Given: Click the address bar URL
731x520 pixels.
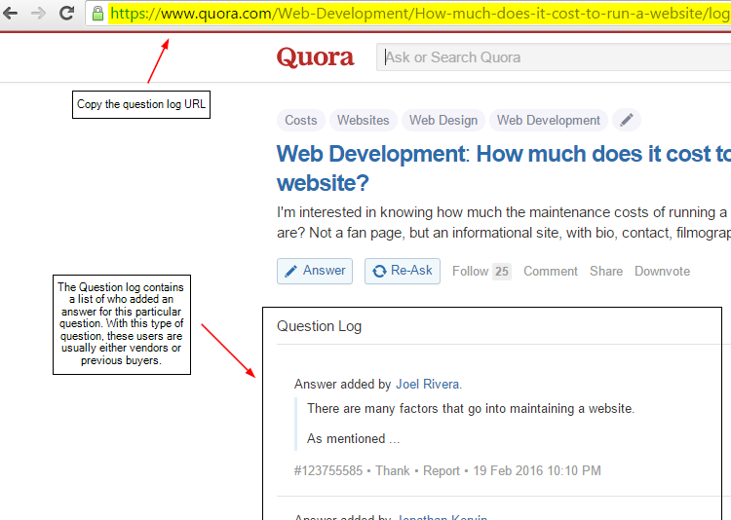Looking at the screenshot, I should point(419,14).
